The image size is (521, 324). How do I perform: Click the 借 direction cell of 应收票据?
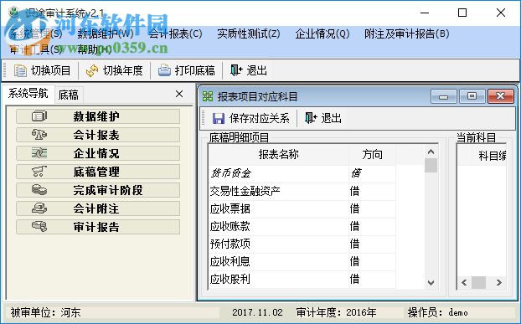tap(372, 208)
